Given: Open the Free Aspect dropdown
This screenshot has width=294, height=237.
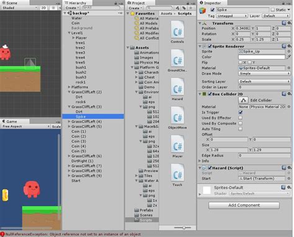Looking at the screenshot, I should 25,127.
